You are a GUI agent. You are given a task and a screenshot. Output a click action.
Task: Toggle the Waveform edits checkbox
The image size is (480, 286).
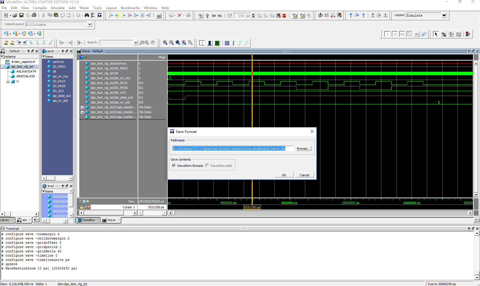point(207,166)
